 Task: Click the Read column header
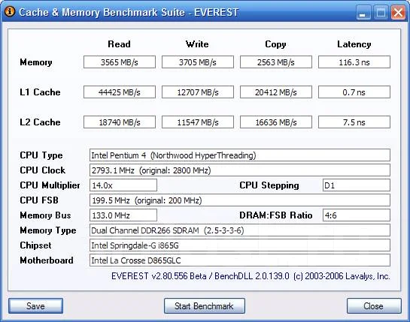(119, 44)
